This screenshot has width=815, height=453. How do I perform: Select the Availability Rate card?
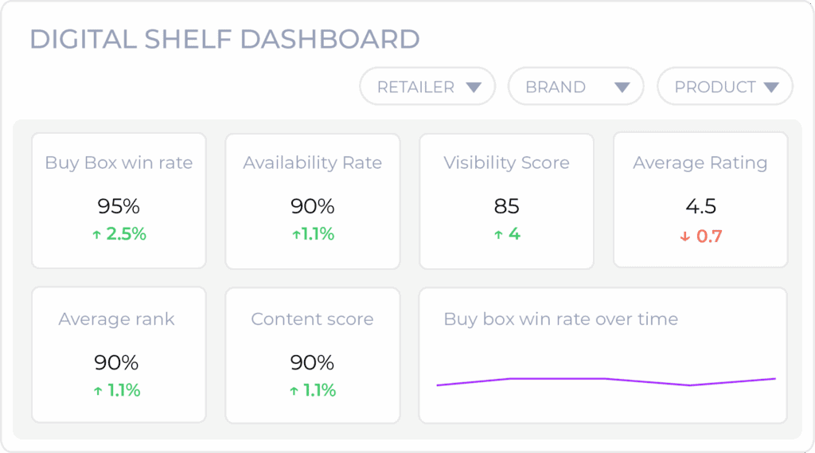pos(313,201)
